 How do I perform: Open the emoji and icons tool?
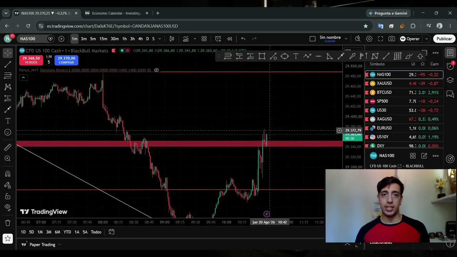7,132
